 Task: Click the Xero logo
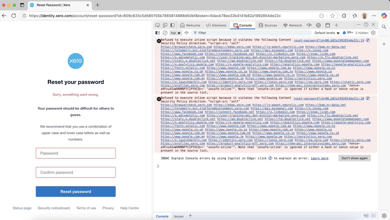tap(76, 61)
